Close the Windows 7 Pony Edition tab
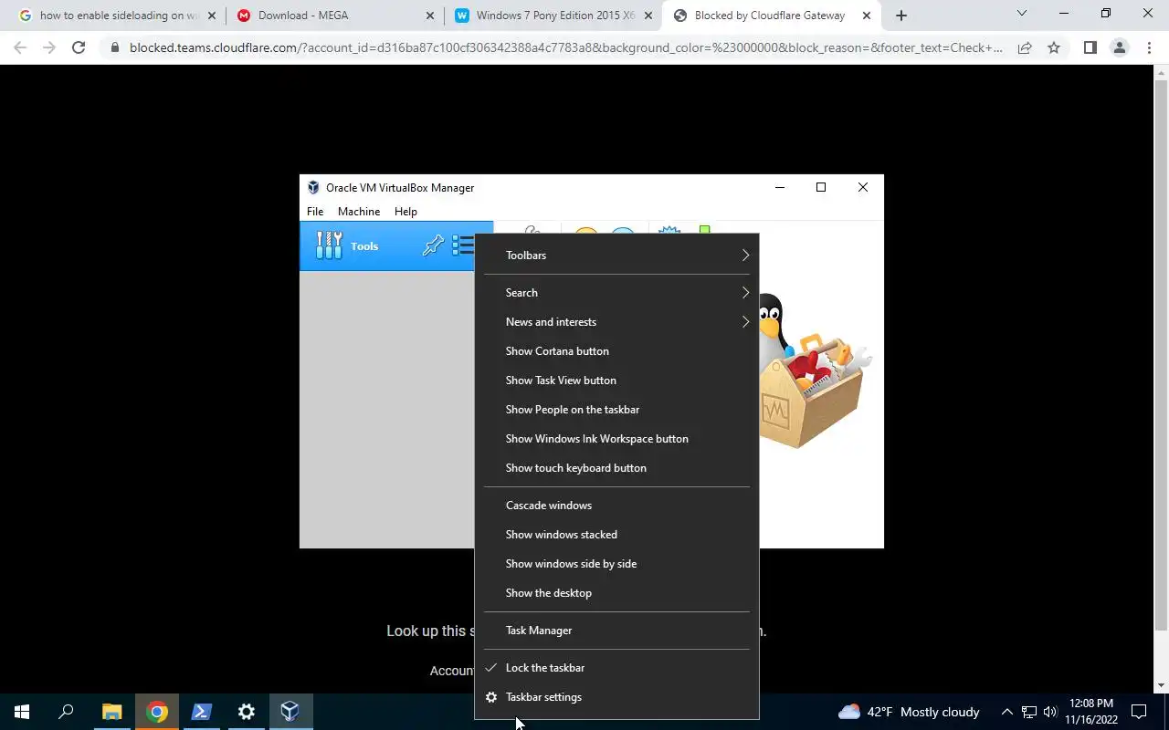 [x=648, y=16]
